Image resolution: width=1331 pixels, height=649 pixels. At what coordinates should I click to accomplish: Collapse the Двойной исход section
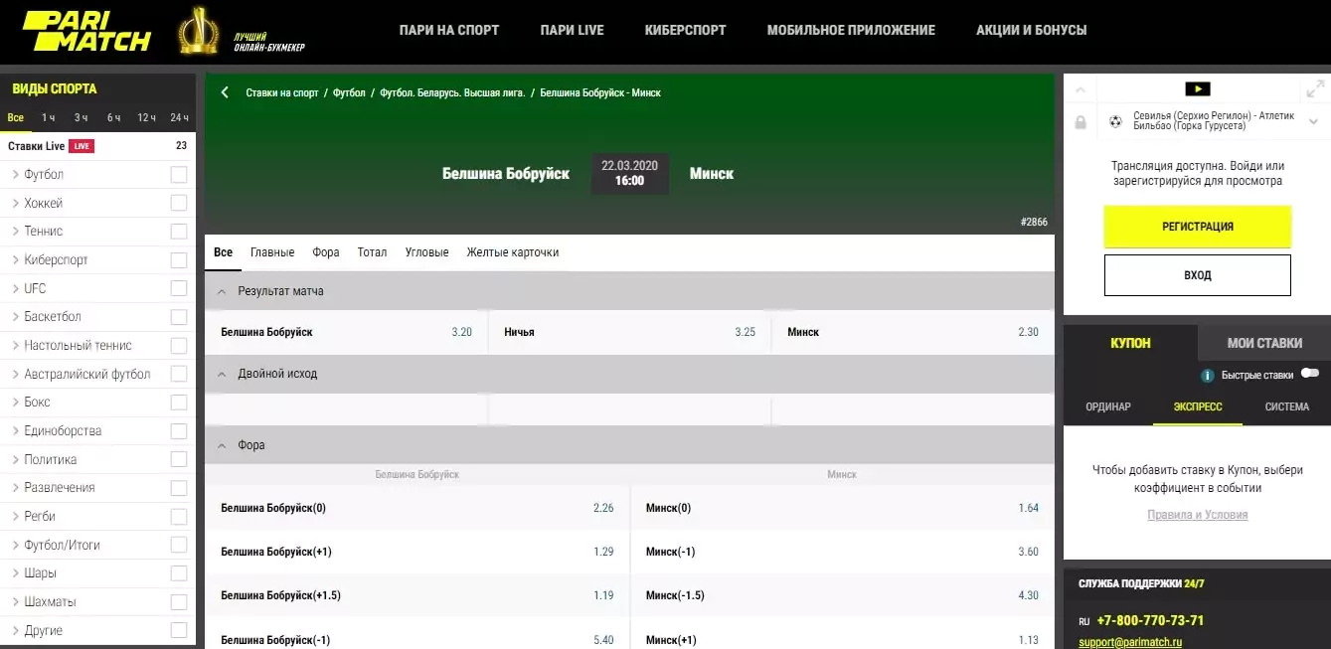(222, 374)
